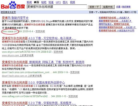Open the 新浪网 科技时代 download result

click(x=43, y=62)
